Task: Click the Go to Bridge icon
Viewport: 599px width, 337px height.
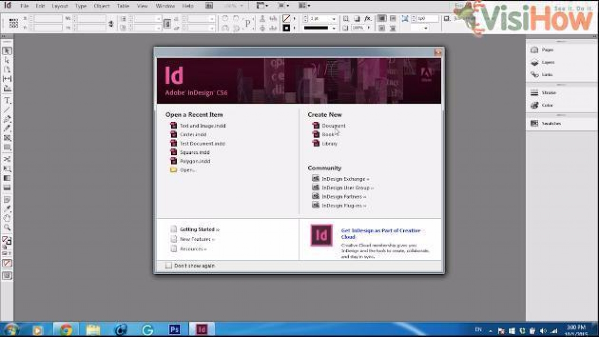Action: 209,6
